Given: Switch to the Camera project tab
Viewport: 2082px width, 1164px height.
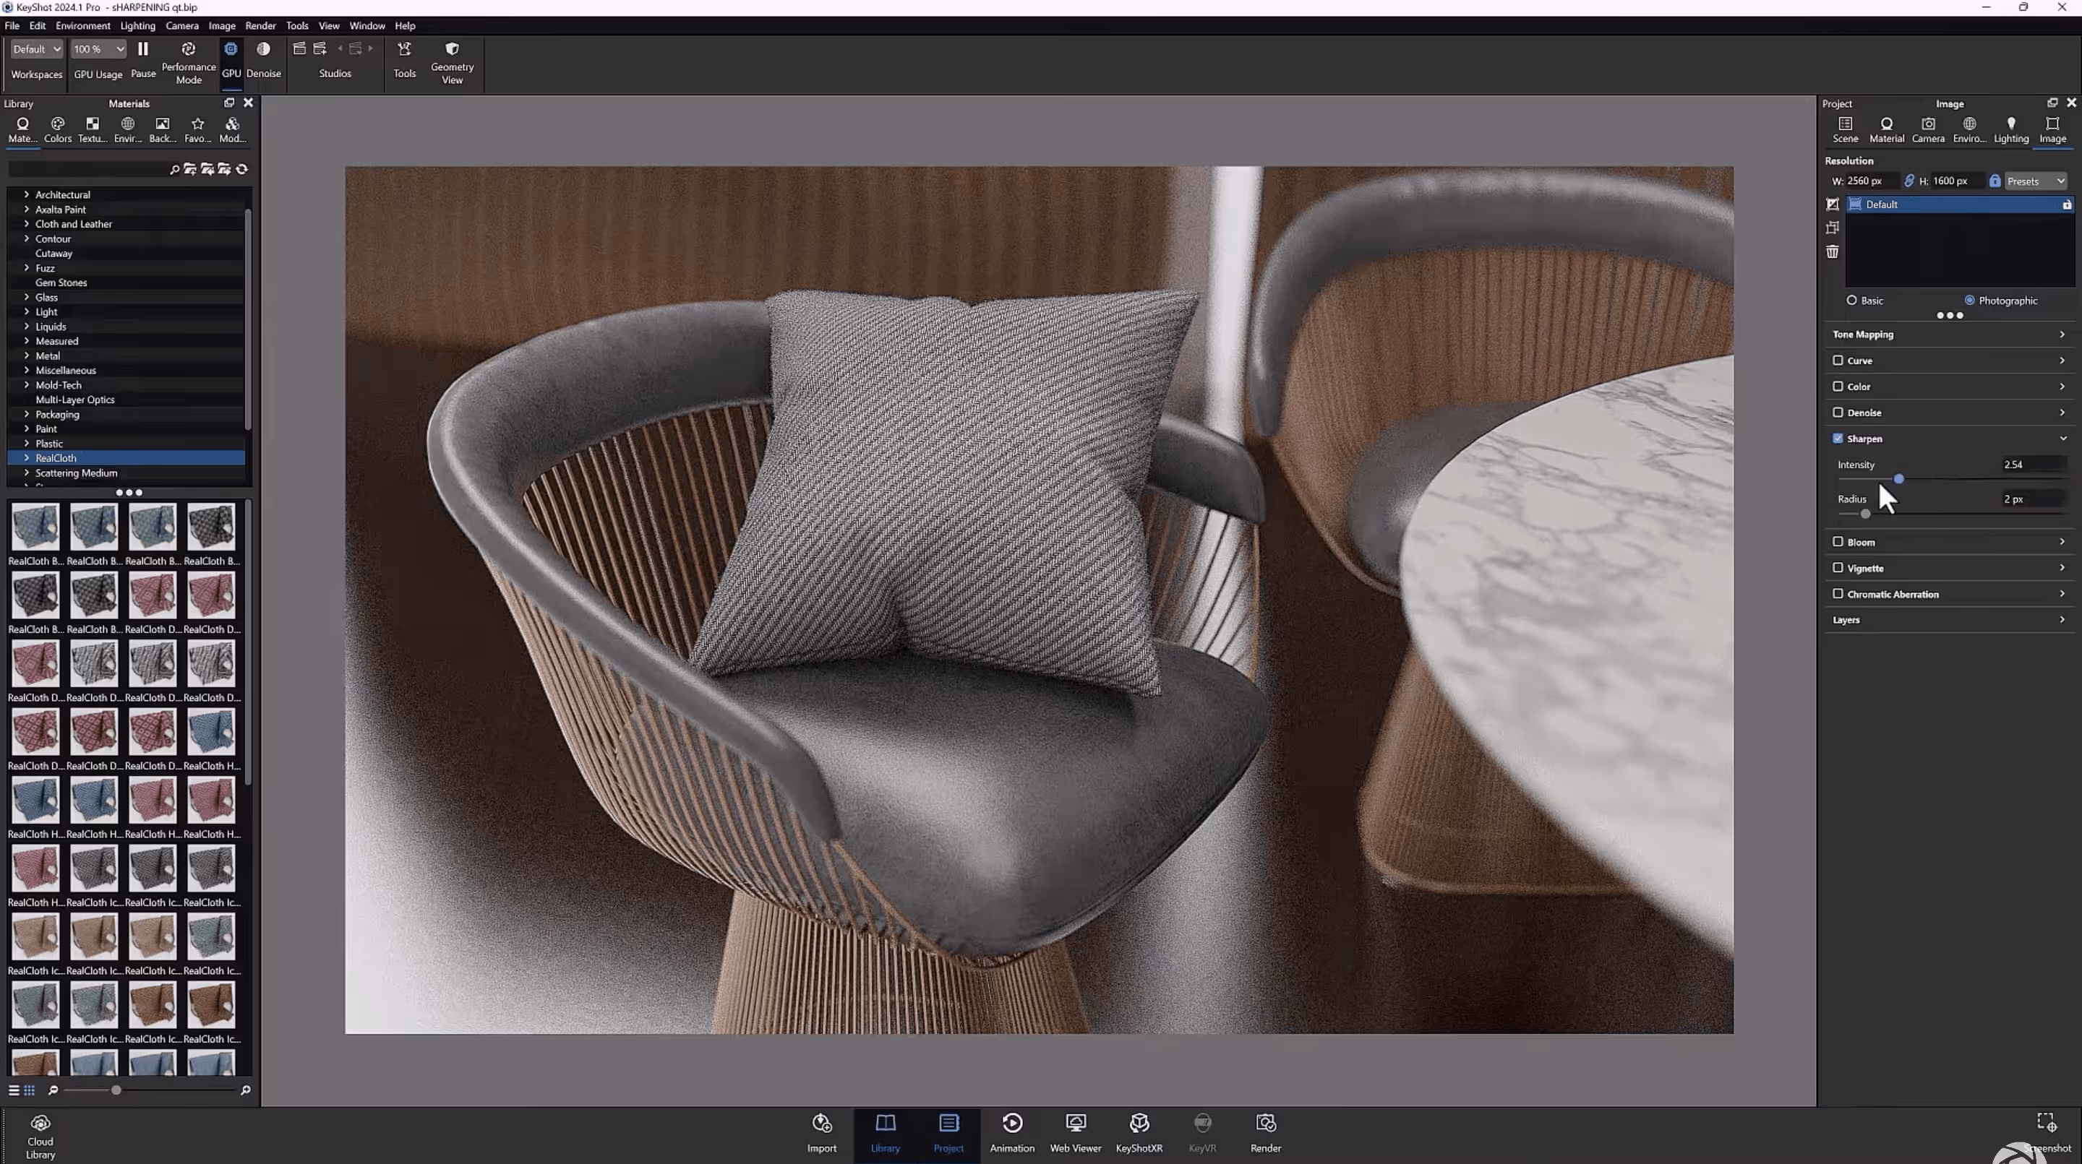Looking at the screenshot, I should [x=1927, y=129].
